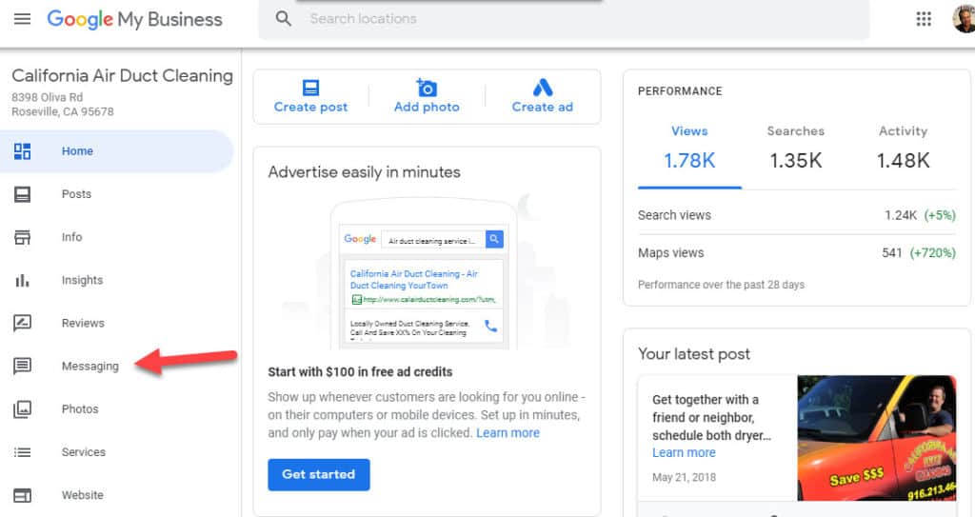Switch to the Searches performance tab
The height and width of the screenshot is (517, 975).
tap(796, 149)
